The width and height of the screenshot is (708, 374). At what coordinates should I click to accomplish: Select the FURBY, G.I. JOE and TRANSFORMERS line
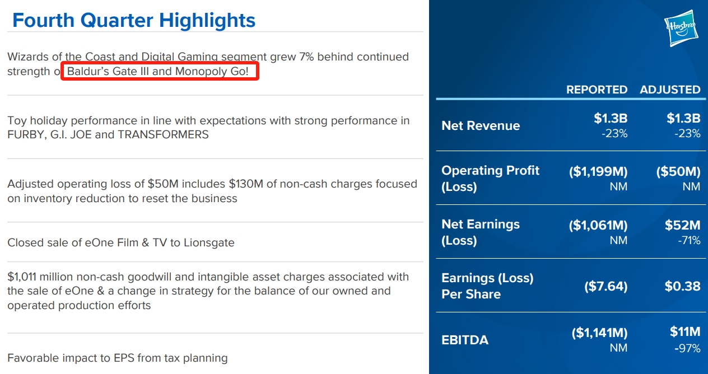tap(108, 135)
